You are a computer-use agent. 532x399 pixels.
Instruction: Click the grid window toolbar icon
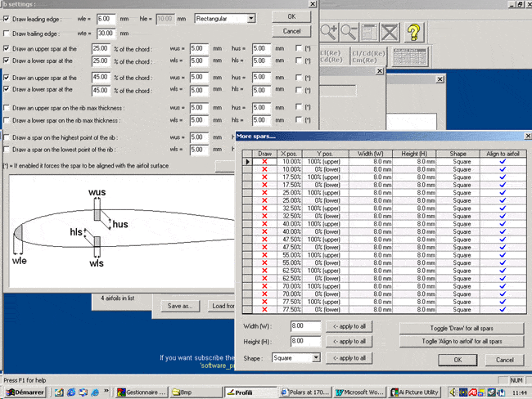pyautogui.click(x=370, y=33)
